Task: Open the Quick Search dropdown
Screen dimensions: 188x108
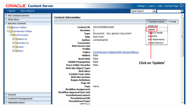Action: [x=154, y=11]
